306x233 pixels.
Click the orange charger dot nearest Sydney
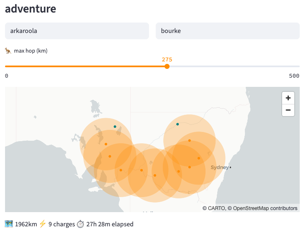coord(199,158)
